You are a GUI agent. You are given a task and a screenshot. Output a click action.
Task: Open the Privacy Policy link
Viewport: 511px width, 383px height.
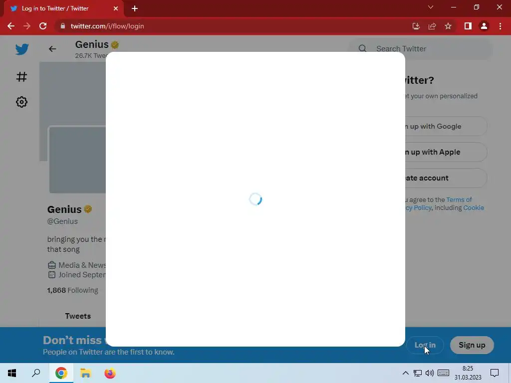pyautogui.click(x=419, y=208)
